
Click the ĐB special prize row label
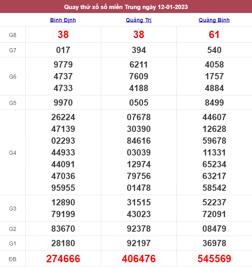13,259
